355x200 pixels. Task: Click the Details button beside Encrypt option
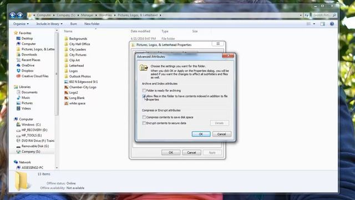pos(220,123)
